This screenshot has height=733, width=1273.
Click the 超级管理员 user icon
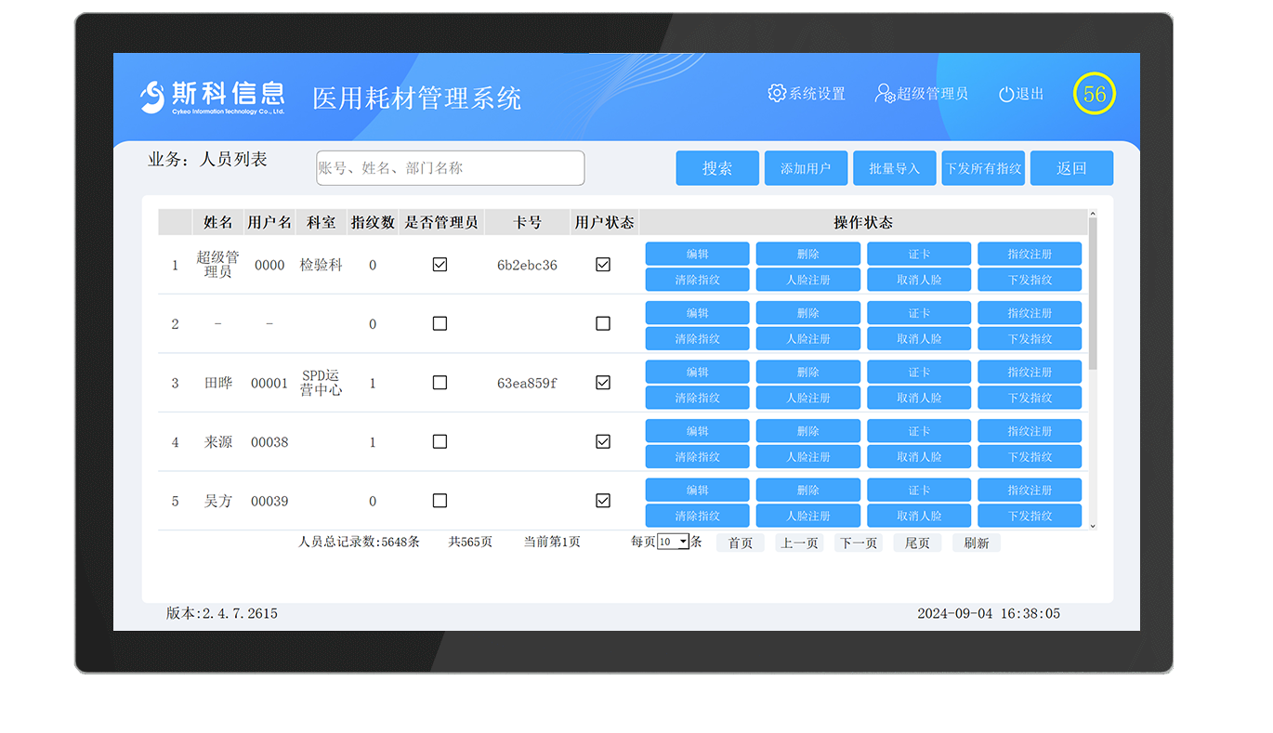883,93
